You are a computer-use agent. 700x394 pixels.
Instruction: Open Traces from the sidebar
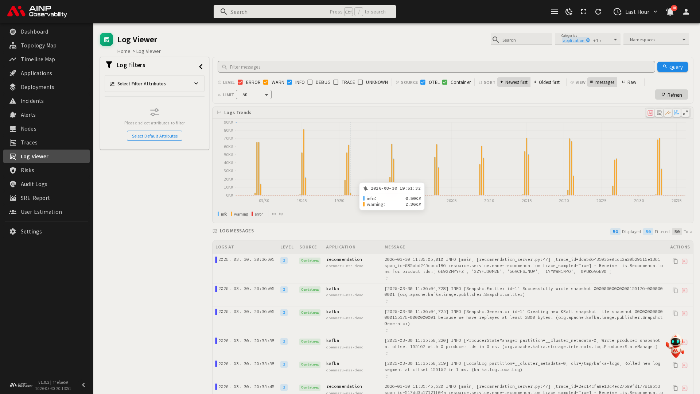pyautogui.click(x=29, y=143)
